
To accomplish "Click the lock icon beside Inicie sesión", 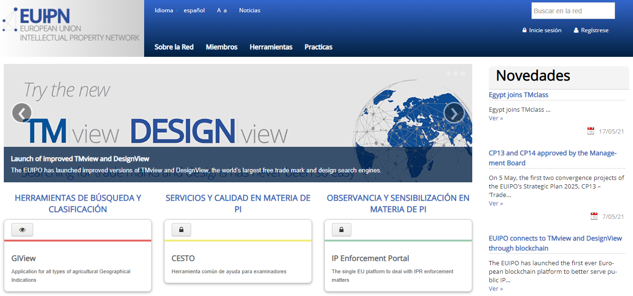I will click(x=524, y=30).
